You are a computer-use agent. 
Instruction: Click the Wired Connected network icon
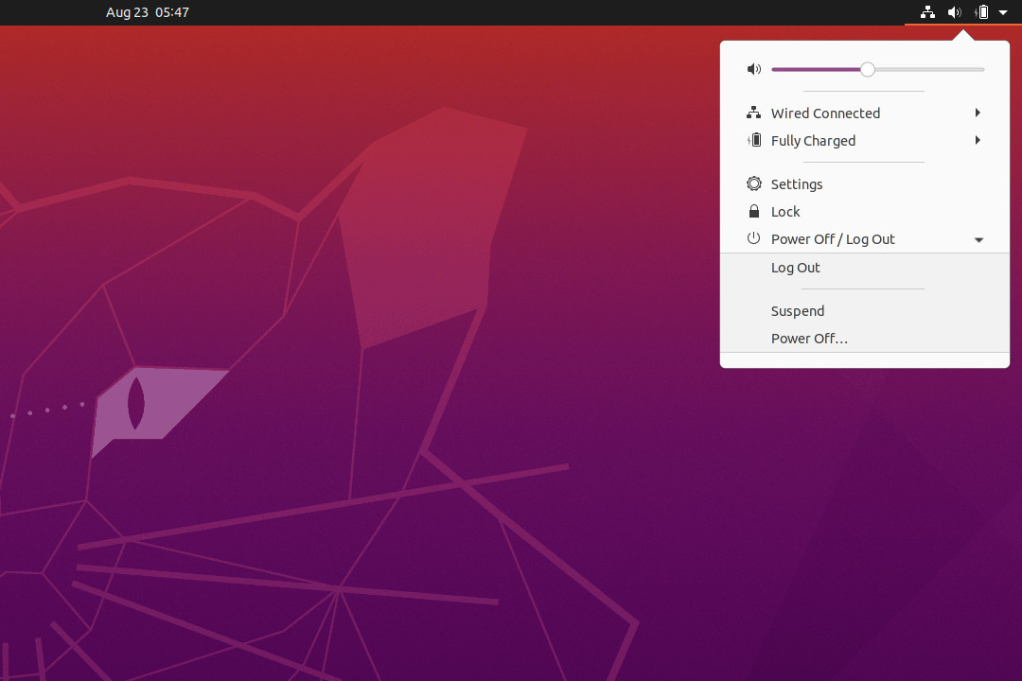[x=754, y=113]
